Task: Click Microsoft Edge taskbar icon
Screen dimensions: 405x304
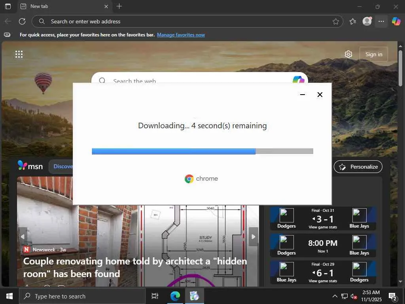Action: (175, 296)
